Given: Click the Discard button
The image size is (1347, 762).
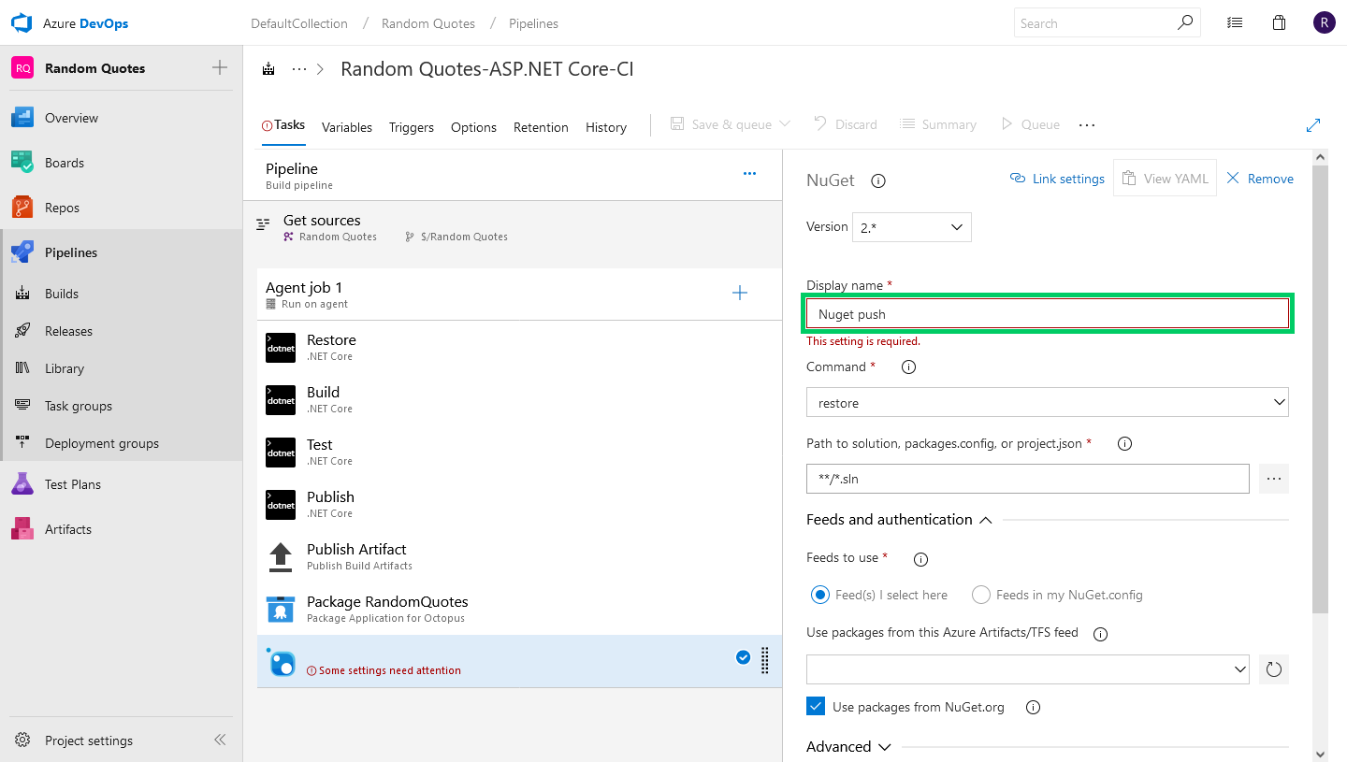Looking at the screenshot, I should (846, 124).
